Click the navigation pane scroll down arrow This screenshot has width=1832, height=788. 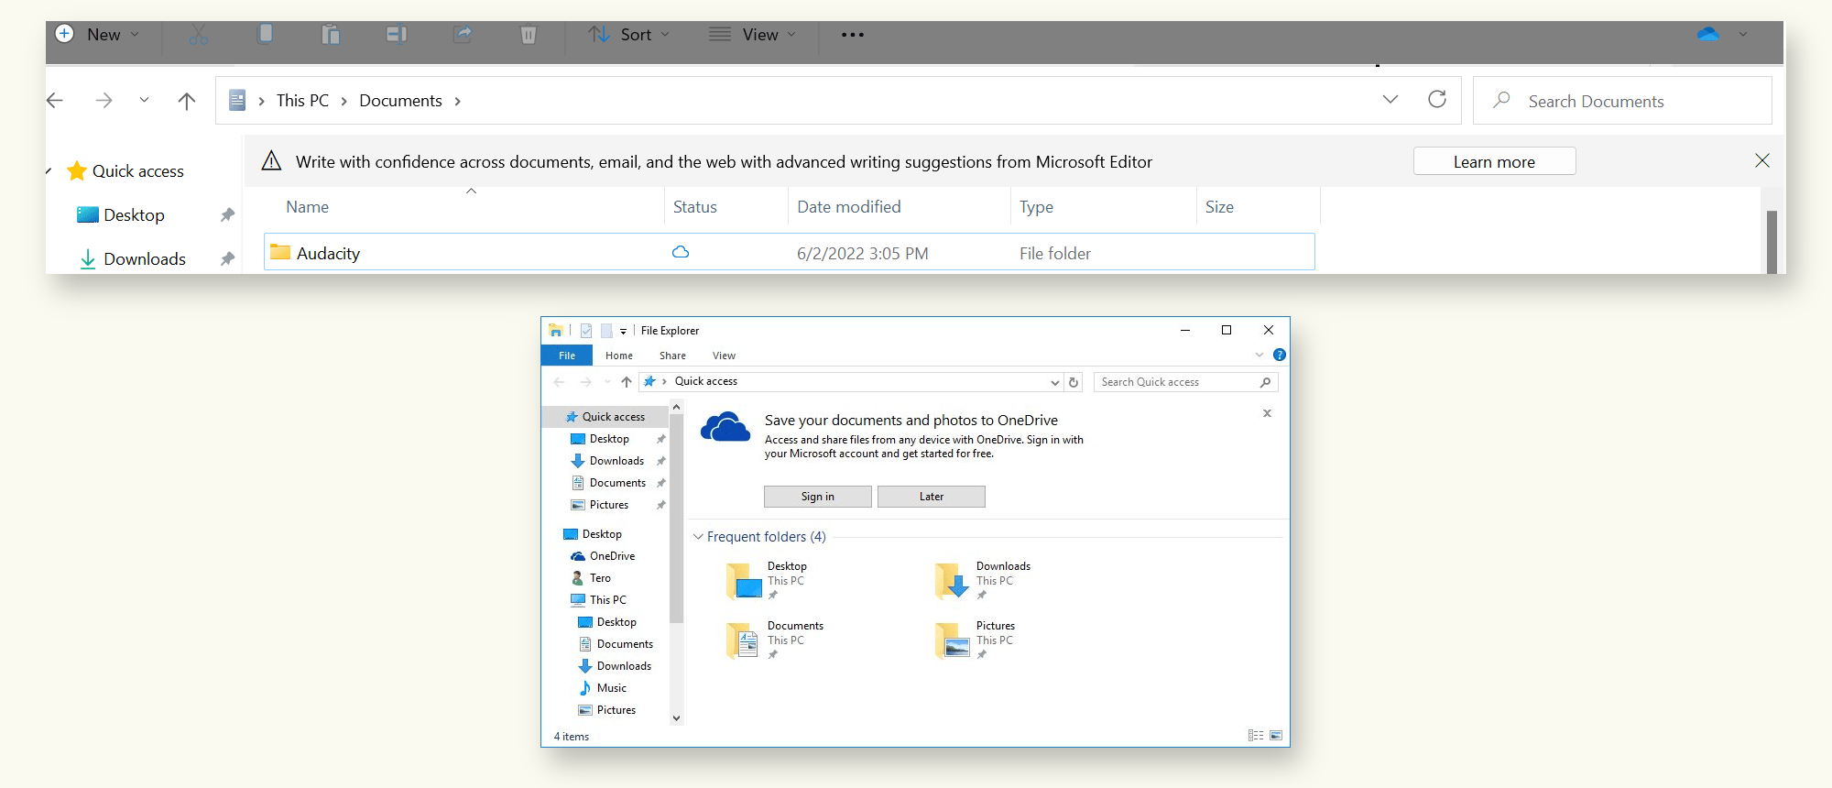tap(677, 718)
